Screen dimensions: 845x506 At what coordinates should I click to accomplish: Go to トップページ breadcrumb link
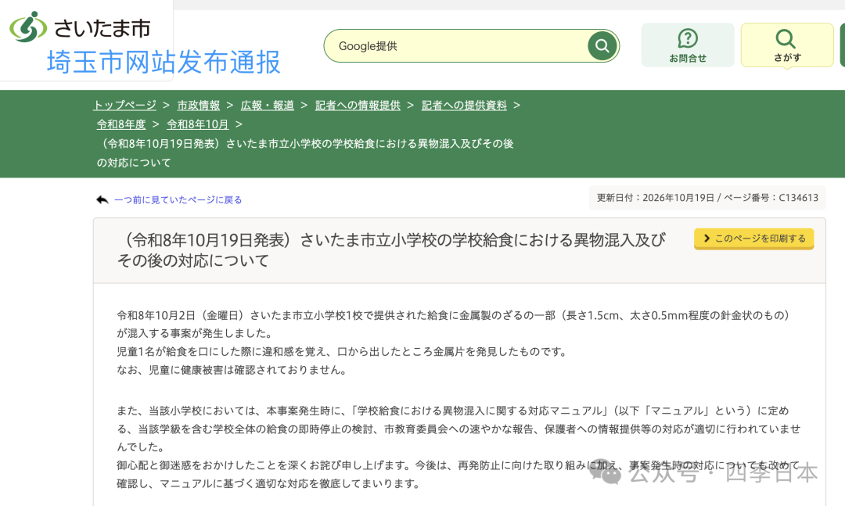tap(125, 105)
